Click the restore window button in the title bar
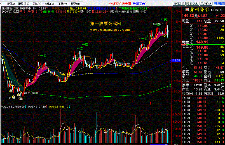 point(219,4)
